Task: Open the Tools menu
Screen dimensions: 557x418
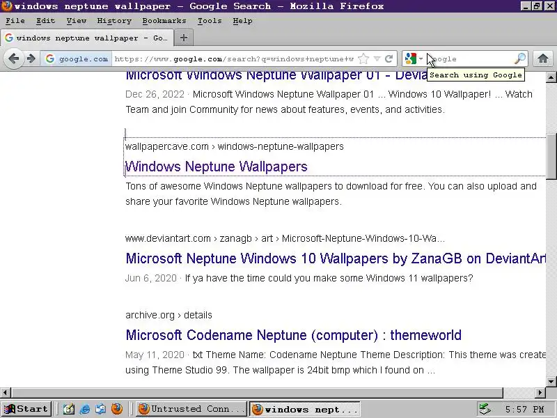Action: (210, 21)
